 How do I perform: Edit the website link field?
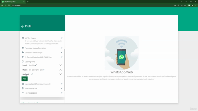[x=62, y=88]
